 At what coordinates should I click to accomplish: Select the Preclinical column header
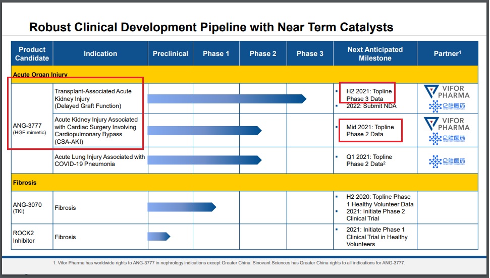(x=171, y=53)
